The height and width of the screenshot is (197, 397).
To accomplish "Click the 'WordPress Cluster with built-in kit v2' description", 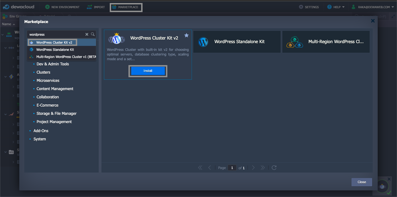I will [x=148, y=54].
